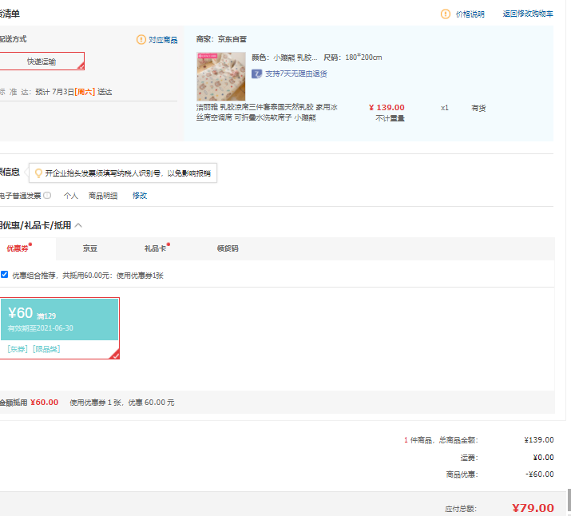Select the ¥60 满129 coupon card
This screenshot has width=571, height=516.
click(59, 328)
